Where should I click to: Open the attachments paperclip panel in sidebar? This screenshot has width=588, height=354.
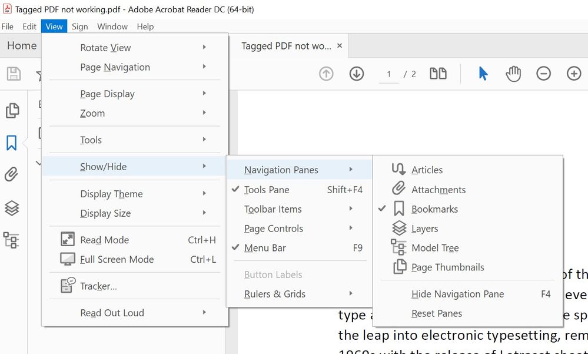click(x=12, y=174)
